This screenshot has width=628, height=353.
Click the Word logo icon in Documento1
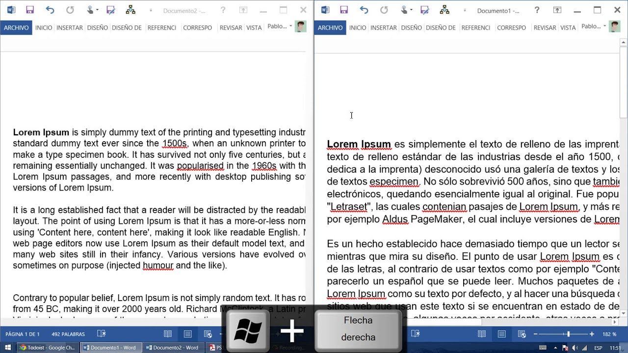(x=325, y=10)
